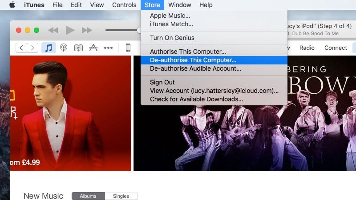356x200 pixels.
Task: Open the Podcasts section icon
Action: pyautogui.click(x=64, y=48)
